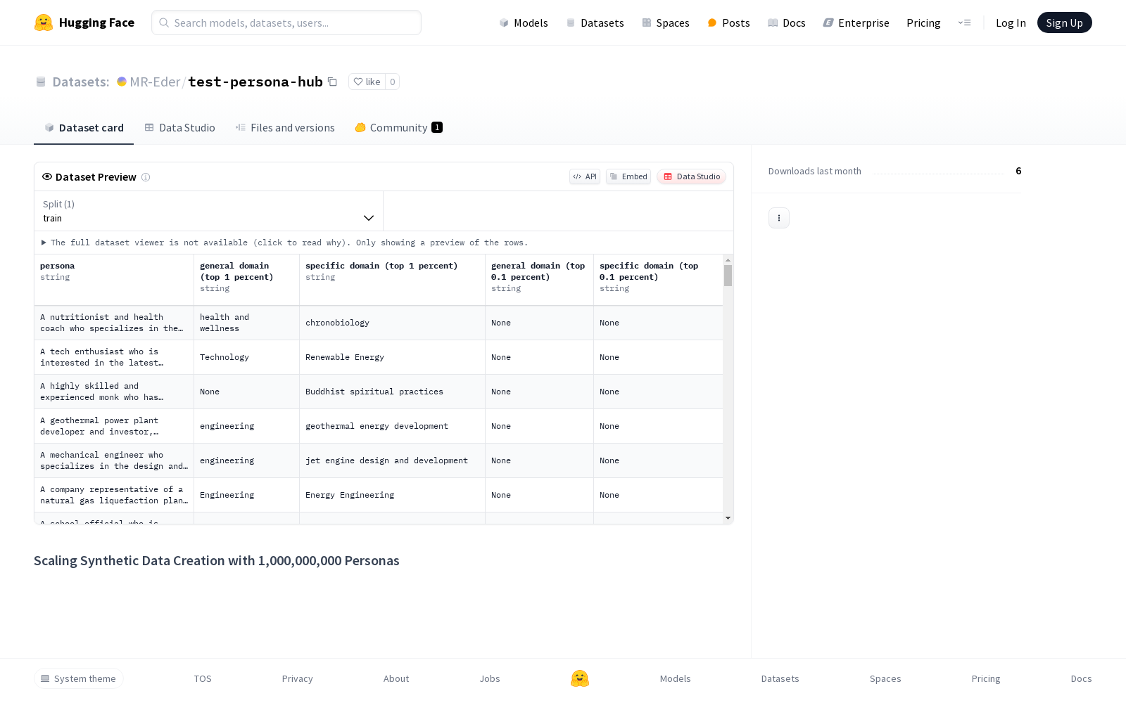
Task: Open the Pricing footer link
Action: 986,678
